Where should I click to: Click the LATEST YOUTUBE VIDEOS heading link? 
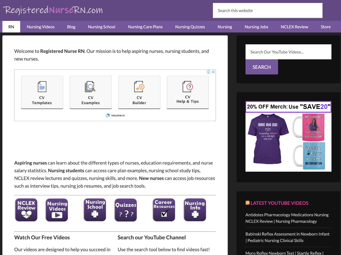point(279,203)
